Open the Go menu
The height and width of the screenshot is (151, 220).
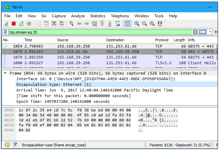point(44,16)
